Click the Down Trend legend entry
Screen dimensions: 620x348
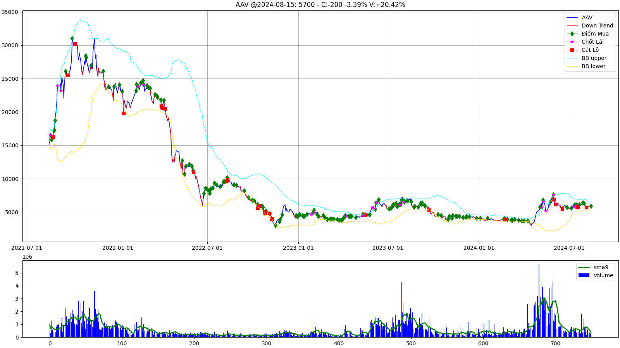point(590,26)
